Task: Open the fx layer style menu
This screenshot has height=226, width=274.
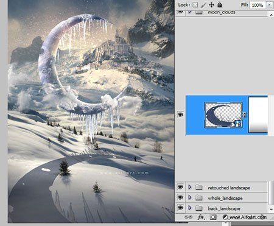Action: point(201,217)
